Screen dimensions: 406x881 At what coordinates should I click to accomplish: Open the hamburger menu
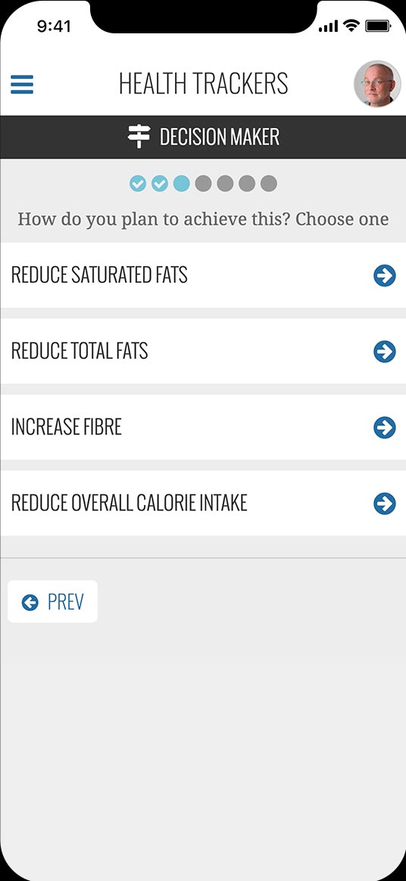pos(22,84)
